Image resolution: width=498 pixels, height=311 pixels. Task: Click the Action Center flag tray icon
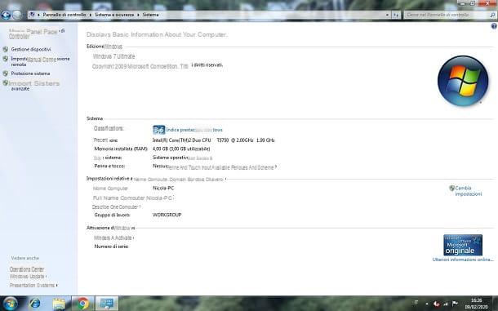(455, 304)
